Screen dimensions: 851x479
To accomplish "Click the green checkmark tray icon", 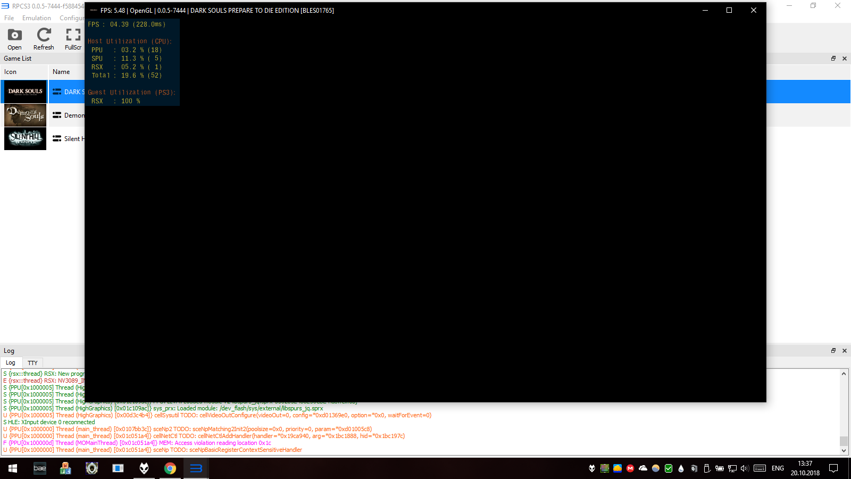I will [669, 468].
